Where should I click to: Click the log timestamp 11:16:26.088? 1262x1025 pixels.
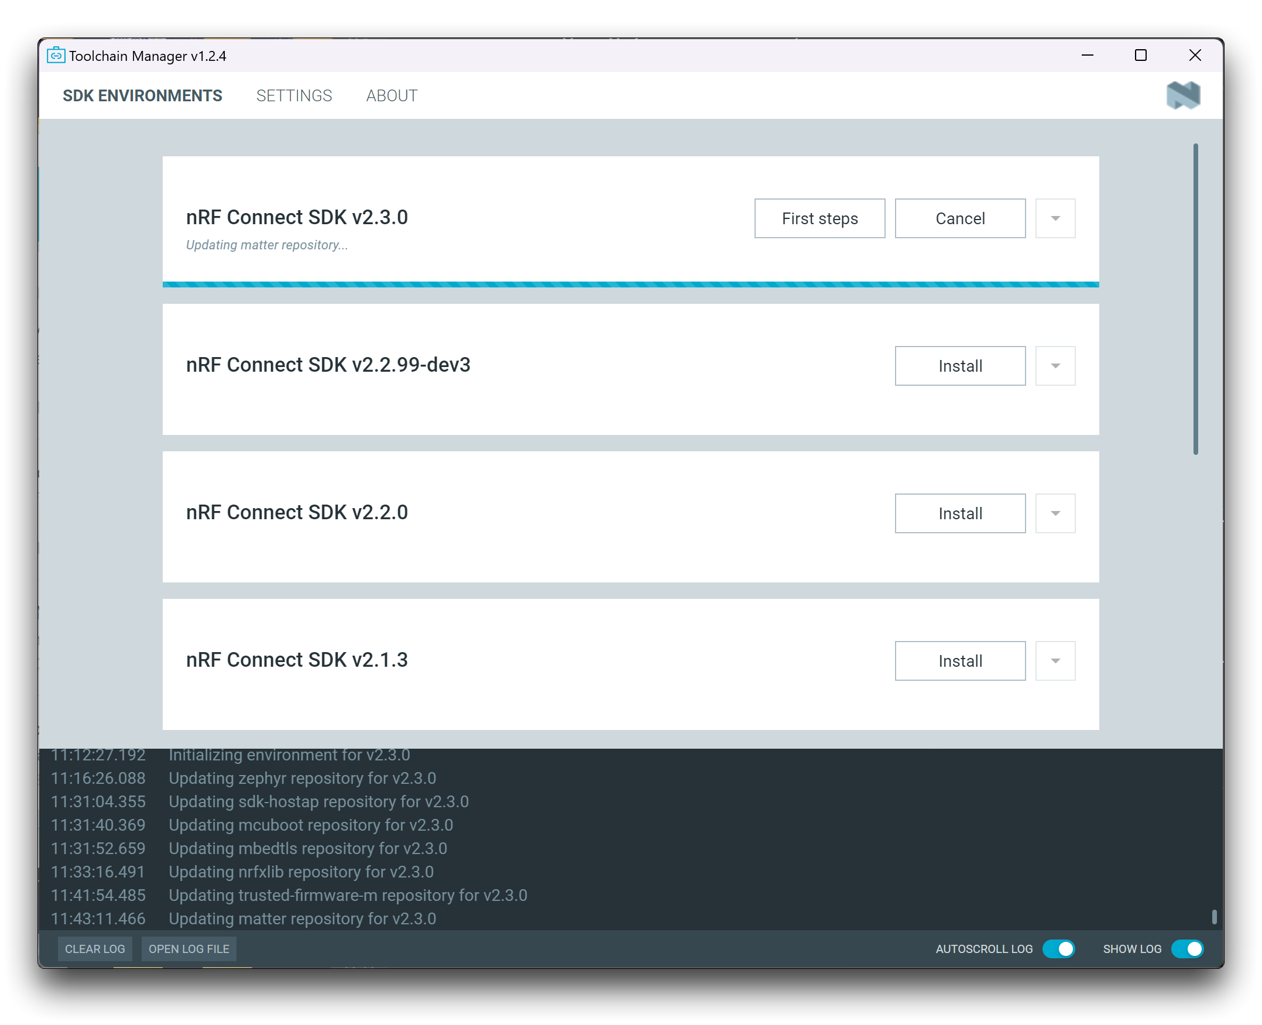(98, 778)
